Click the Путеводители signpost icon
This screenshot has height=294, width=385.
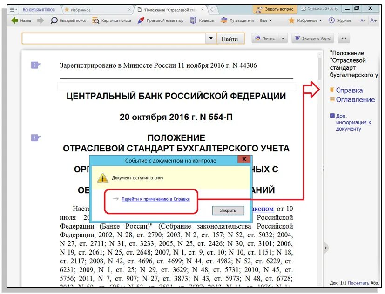point(223,20)
